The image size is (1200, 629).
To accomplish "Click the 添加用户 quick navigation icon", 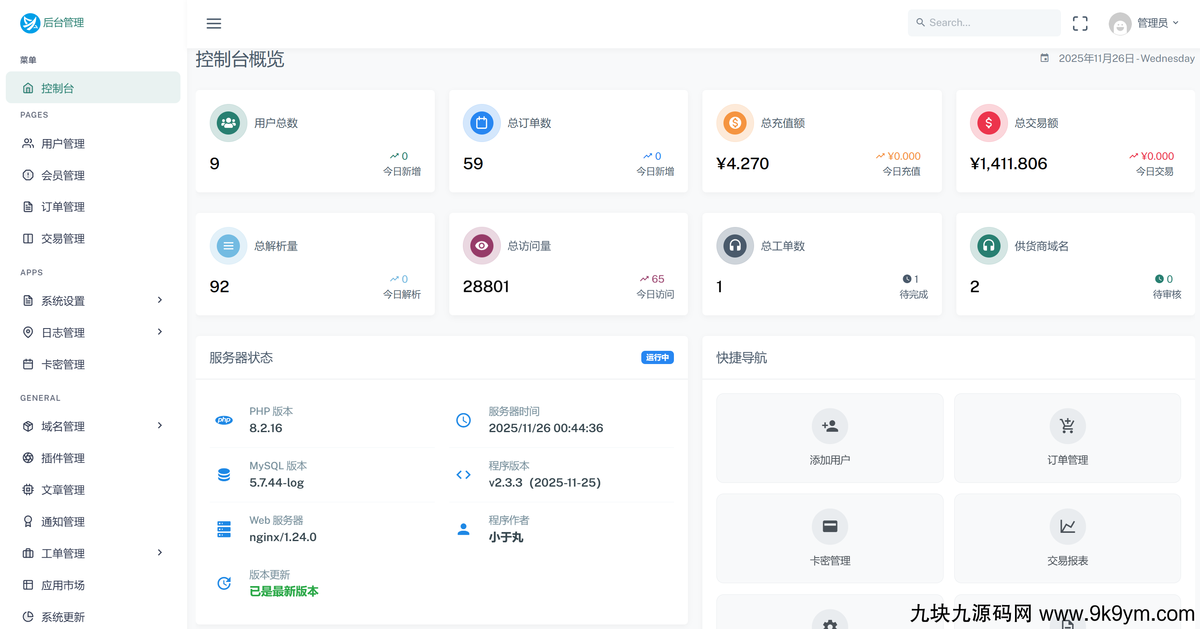I will 830,426.
